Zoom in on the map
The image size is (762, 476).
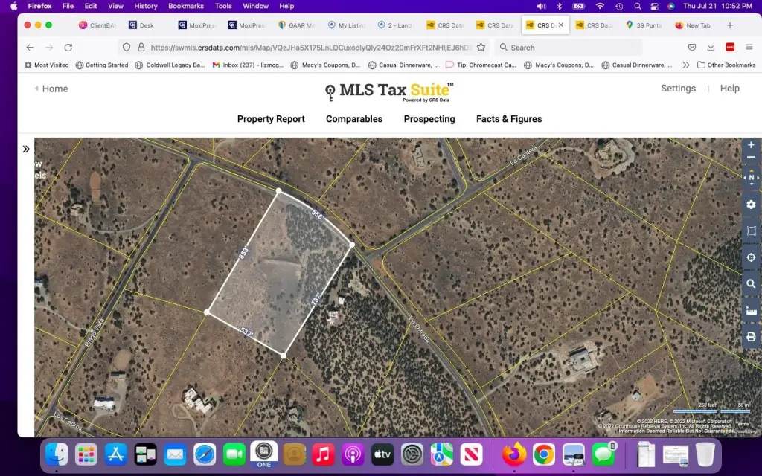(x=751, y=145)
